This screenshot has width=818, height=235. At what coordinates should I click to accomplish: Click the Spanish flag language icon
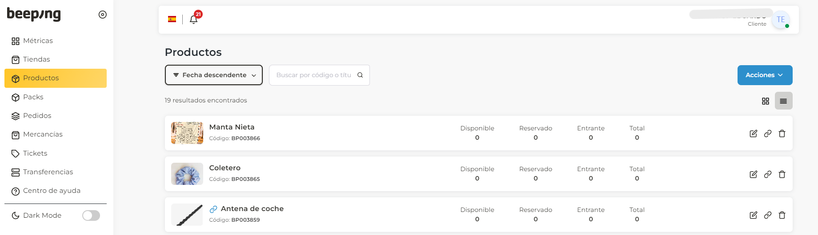172,19
